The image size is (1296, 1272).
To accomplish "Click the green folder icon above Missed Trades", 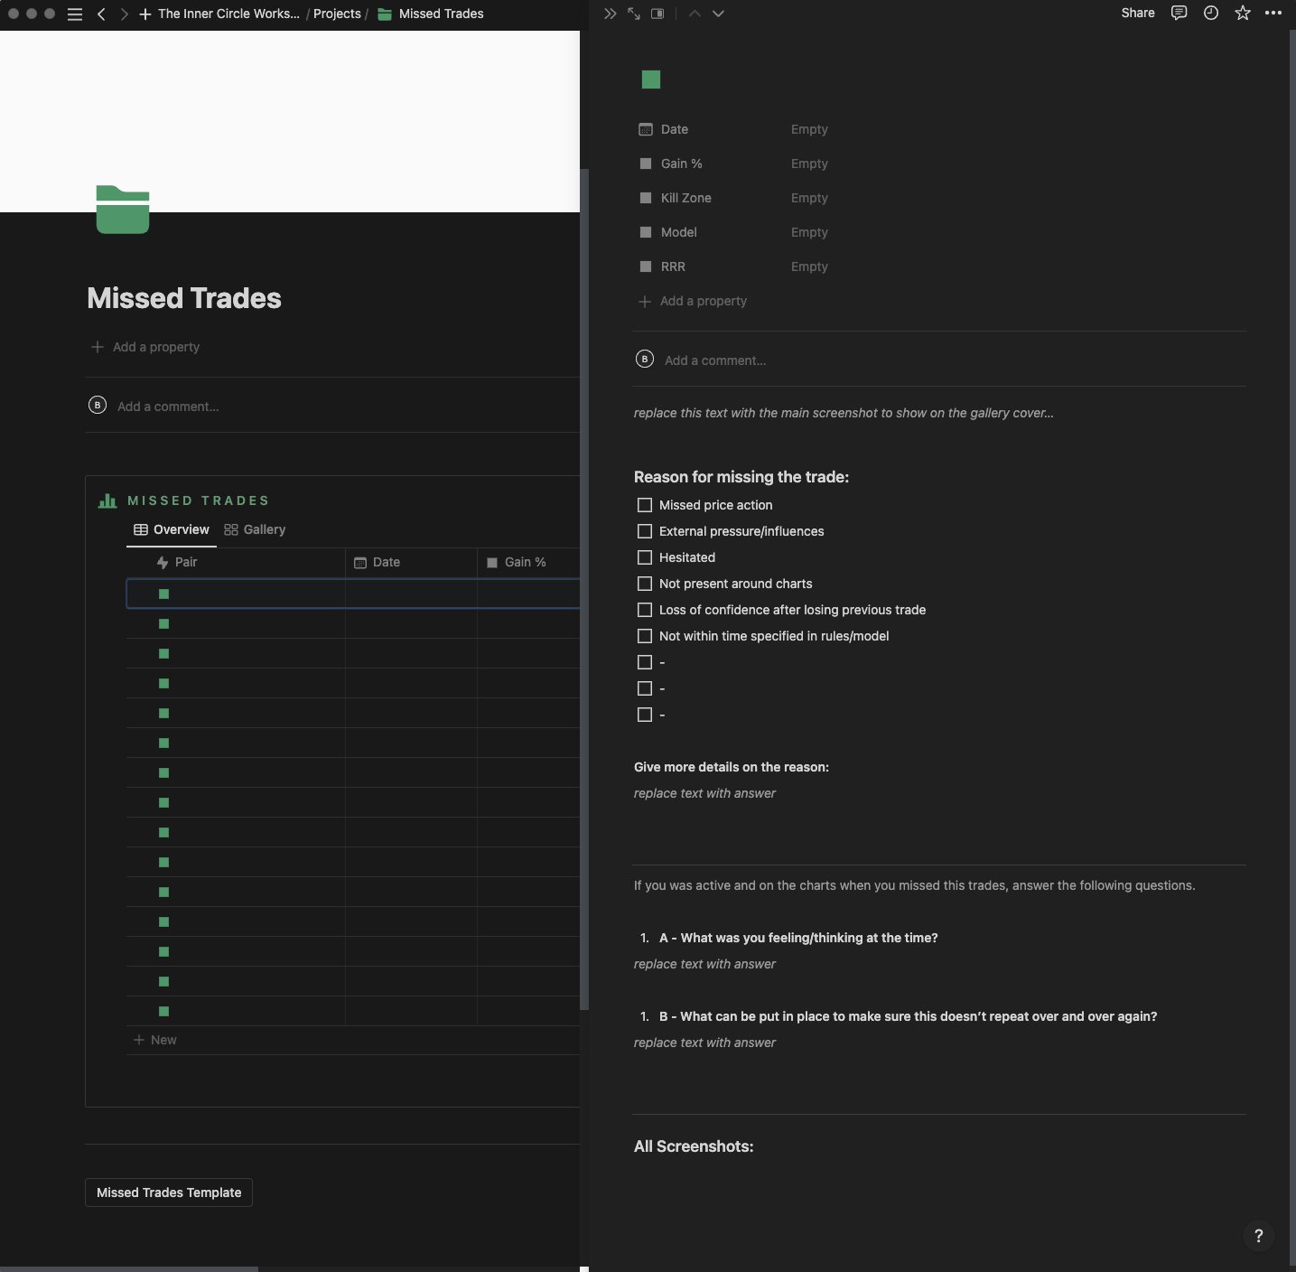I will coord(122,210).
